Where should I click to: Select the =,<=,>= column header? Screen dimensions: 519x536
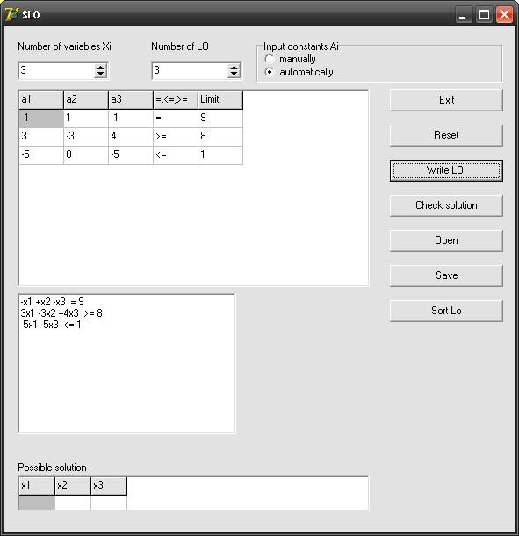coord(176,100)
